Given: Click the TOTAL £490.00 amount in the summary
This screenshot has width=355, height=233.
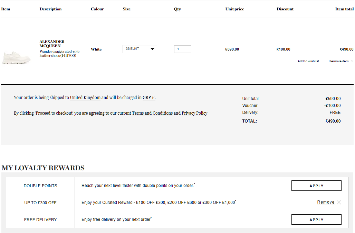Looking at the screenshot, I should [x=333, y=121].
